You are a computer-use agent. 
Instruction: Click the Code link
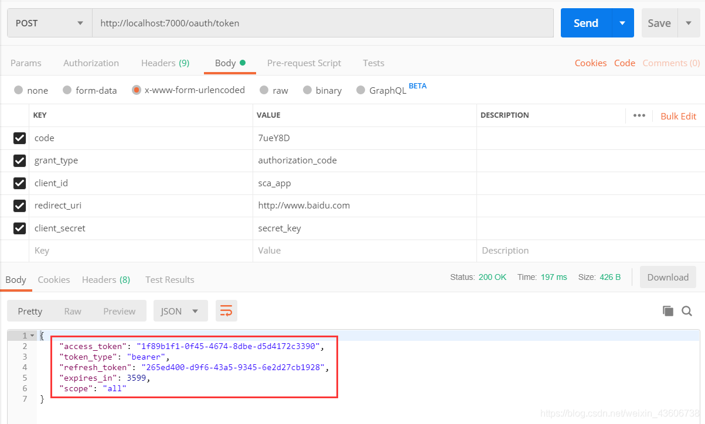click(x=625, y=63)
